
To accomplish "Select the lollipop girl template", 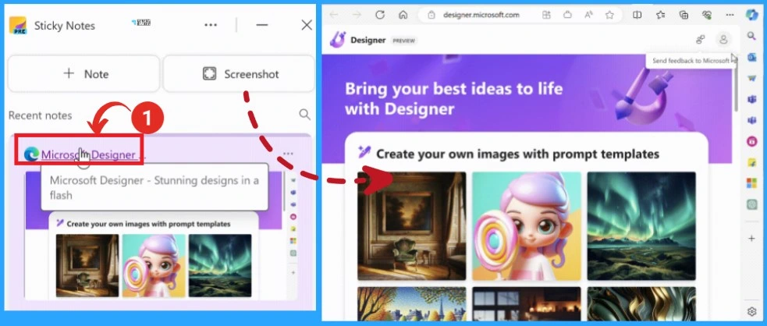I will click(527, 226).
